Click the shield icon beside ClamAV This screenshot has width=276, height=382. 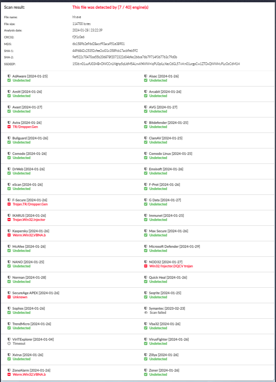(146, 138)
